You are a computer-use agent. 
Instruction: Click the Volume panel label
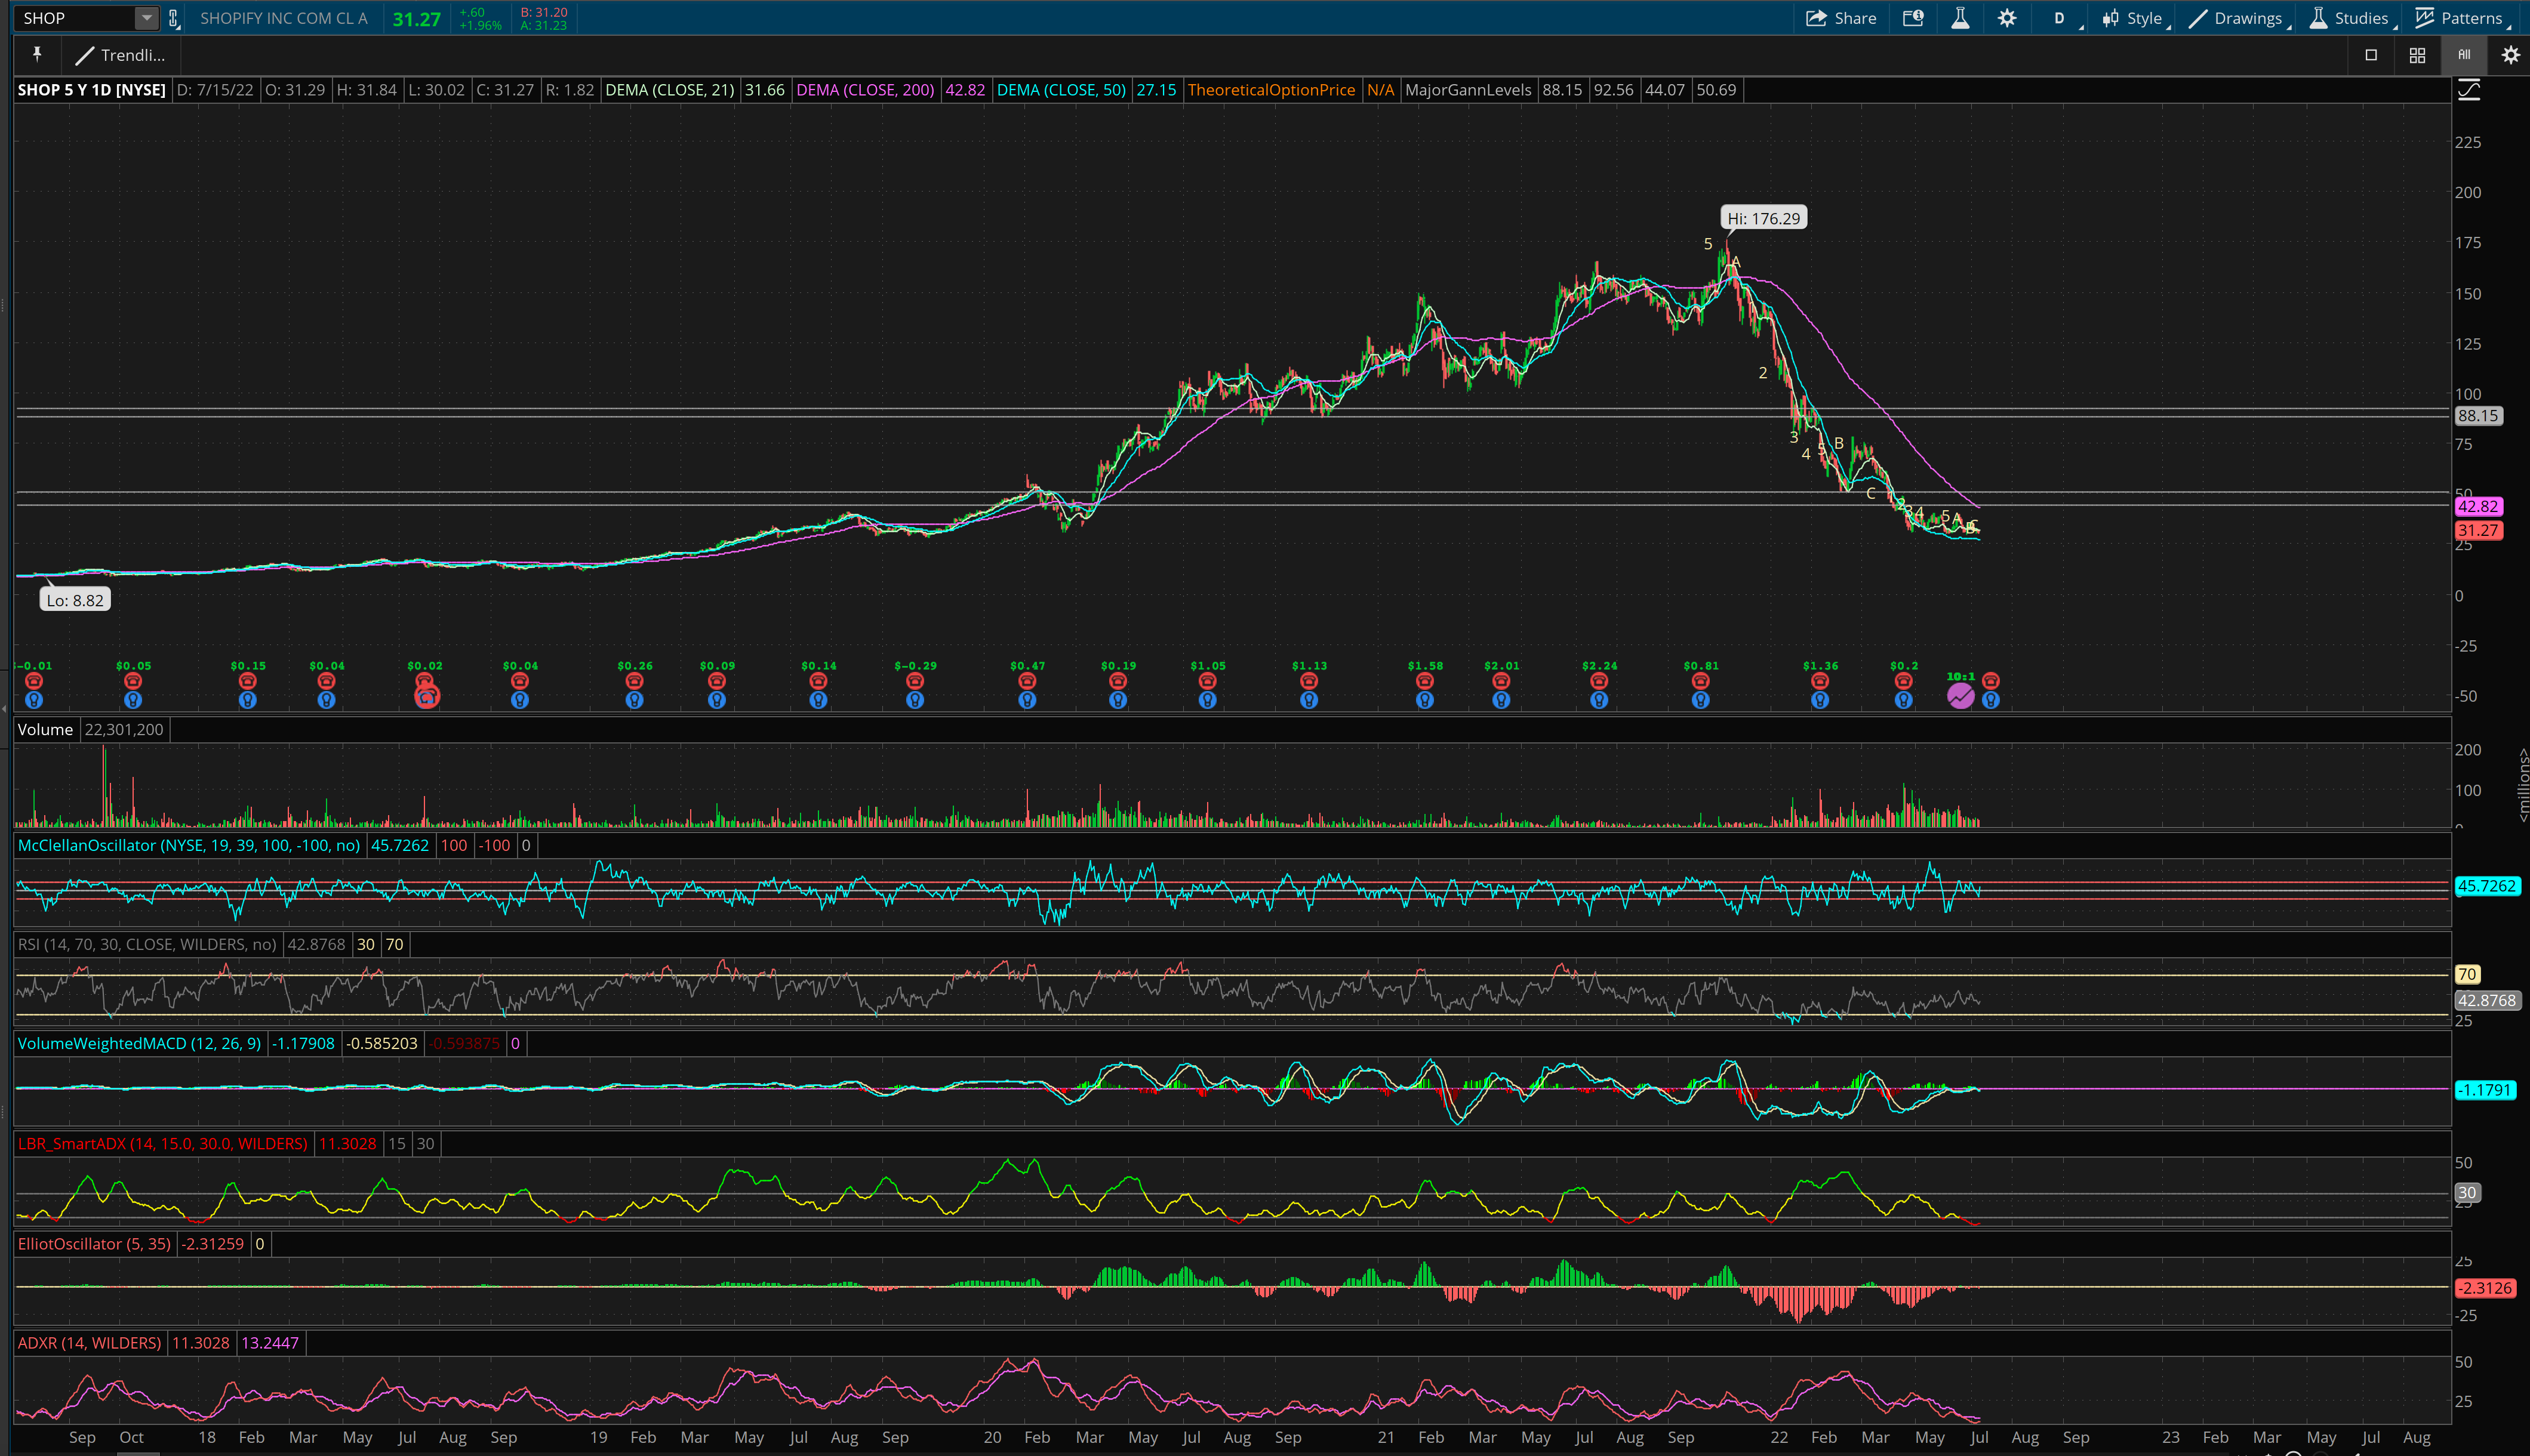45,730
